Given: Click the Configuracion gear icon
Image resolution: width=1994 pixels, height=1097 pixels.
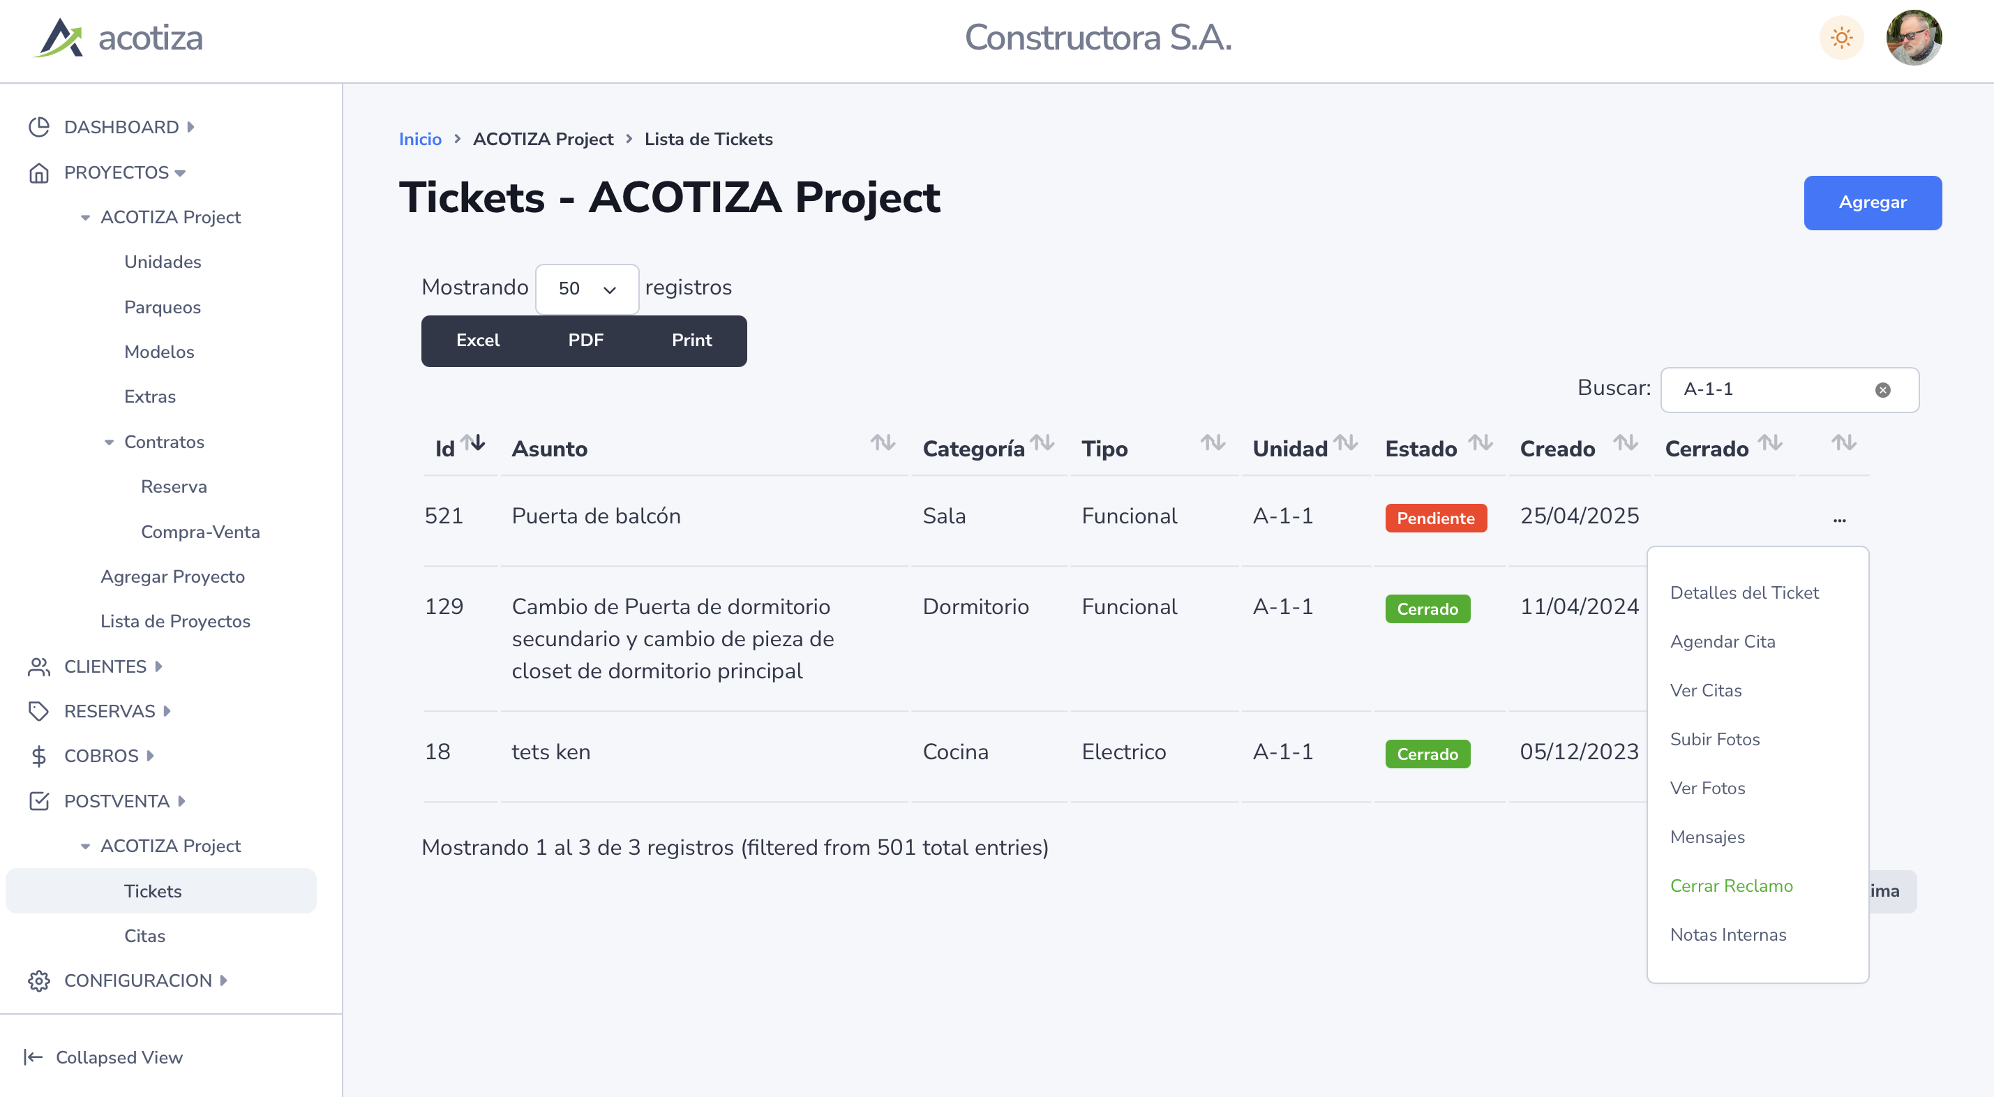Looking at the screenshot, I should coord(38,981).
